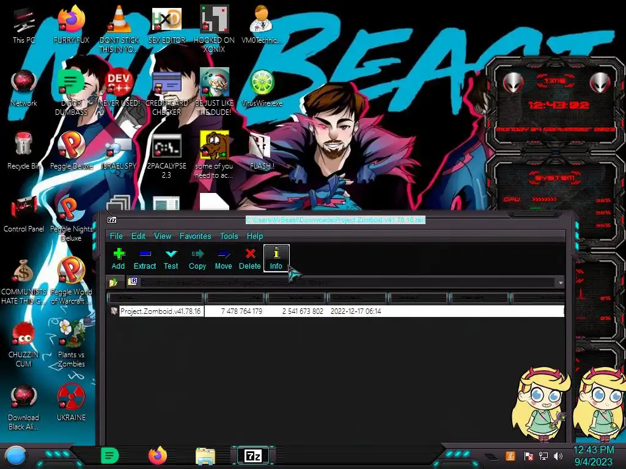Viewport: 626px width, 469px height.
Task: Click the modified date 2022-12-17 06:14
Action: click(356, 311)
